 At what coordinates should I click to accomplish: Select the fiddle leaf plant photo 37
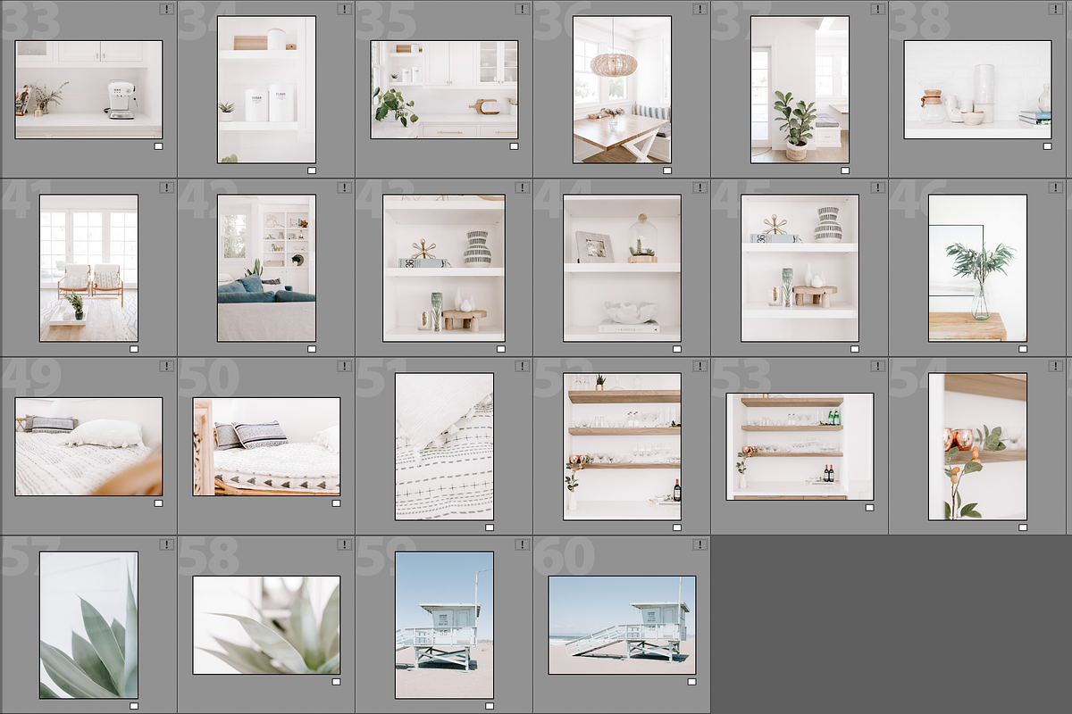click(800, 89)
